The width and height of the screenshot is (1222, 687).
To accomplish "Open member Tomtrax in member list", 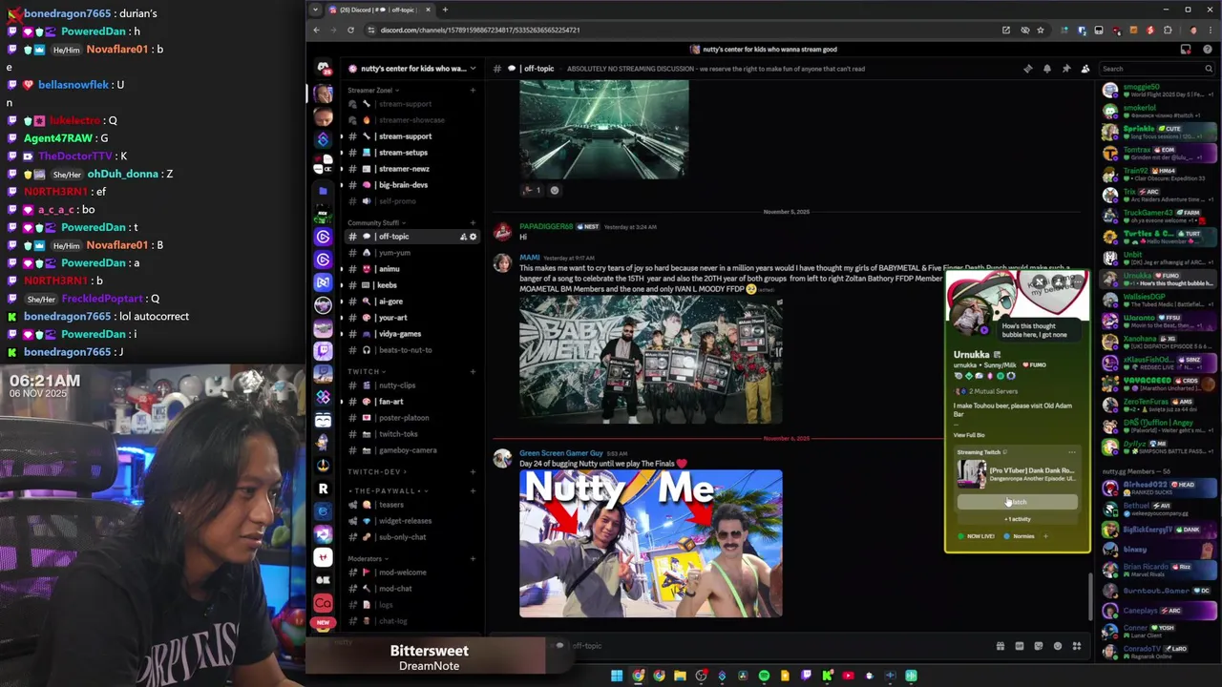I will (x=1159, y=154).
